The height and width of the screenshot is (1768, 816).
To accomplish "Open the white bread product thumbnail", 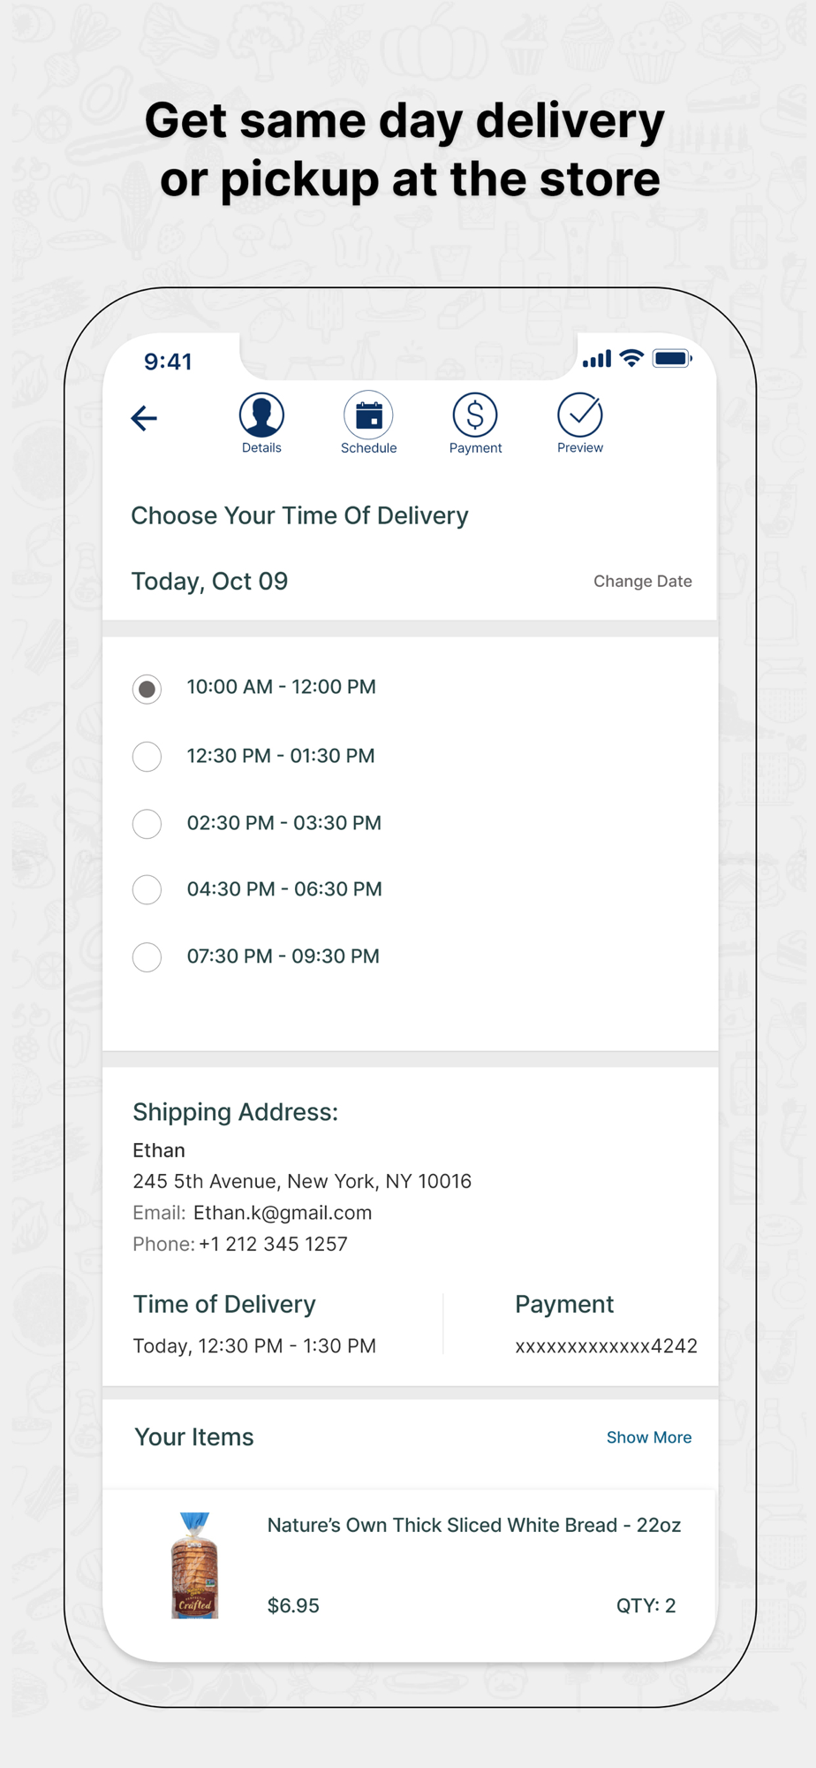I will coord(194,1566).
